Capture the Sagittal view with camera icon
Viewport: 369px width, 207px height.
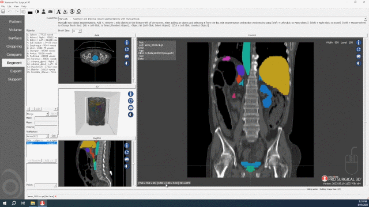pyautogui.click(x=127, y=159)
